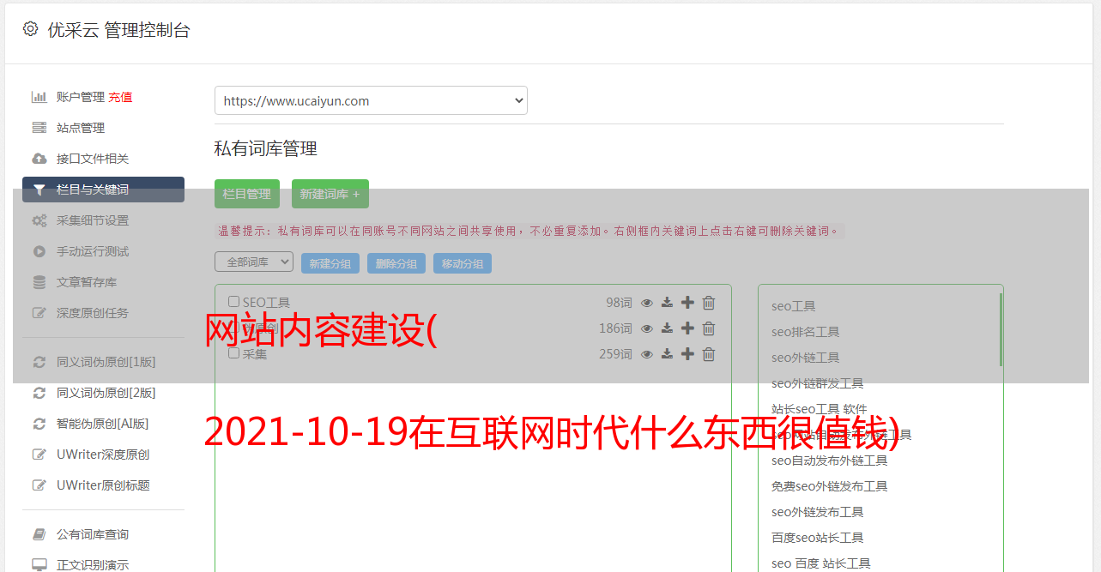Click the 186词 count text
The image size is (1101, 572).
[x=615, y=328]
